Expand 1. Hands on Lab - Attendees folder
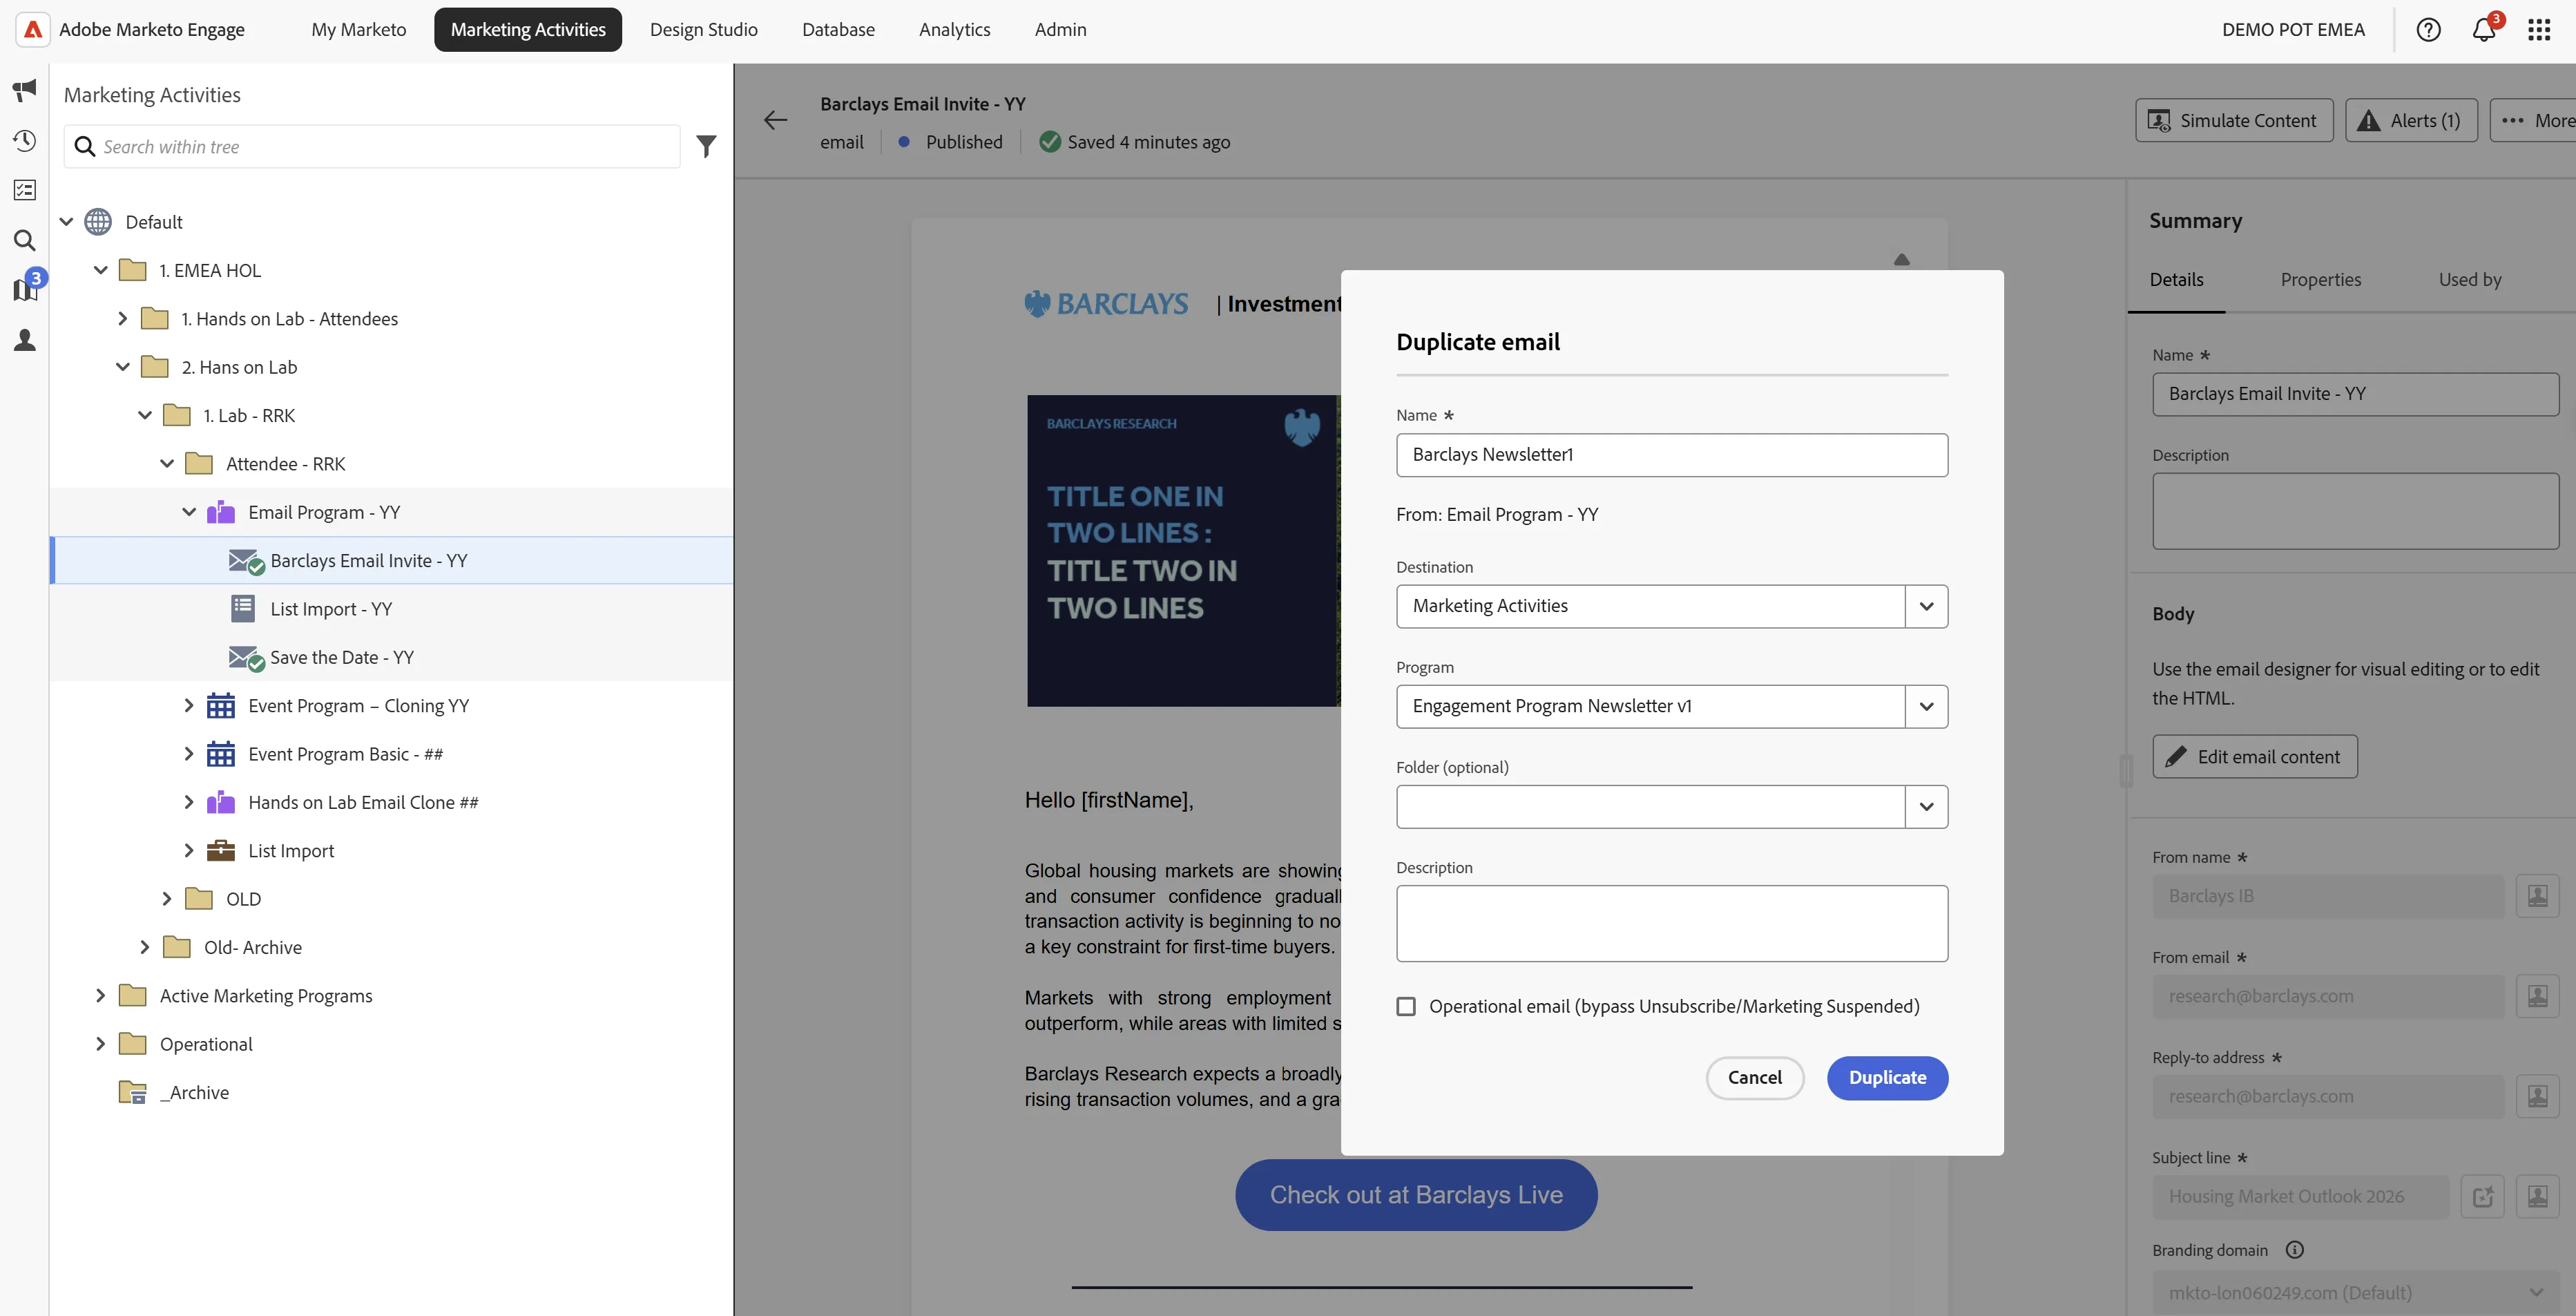Screen dimensions: 2576x1316 [x=122, y=319]
